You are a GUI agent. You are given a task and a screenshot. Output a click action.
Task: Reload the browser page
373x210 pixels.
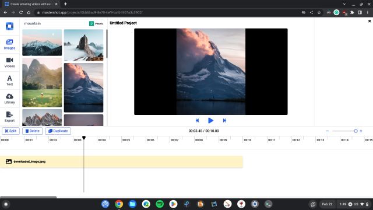(x=21, y=12)
